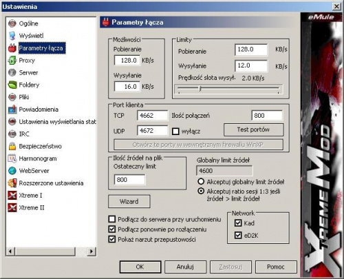Click the Rozszerzone ustawienia gear icon

pyautogui.click(x=12, y=183)
